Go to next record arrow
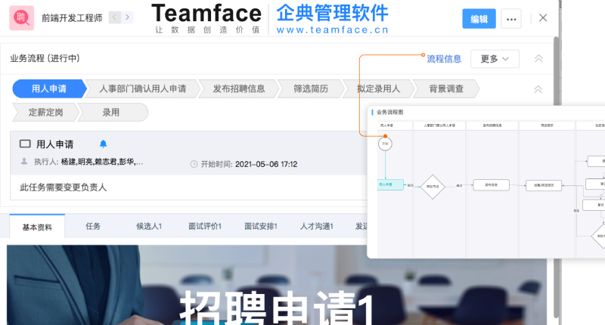This screenshot has width=605, height=325. click(127, 17)
